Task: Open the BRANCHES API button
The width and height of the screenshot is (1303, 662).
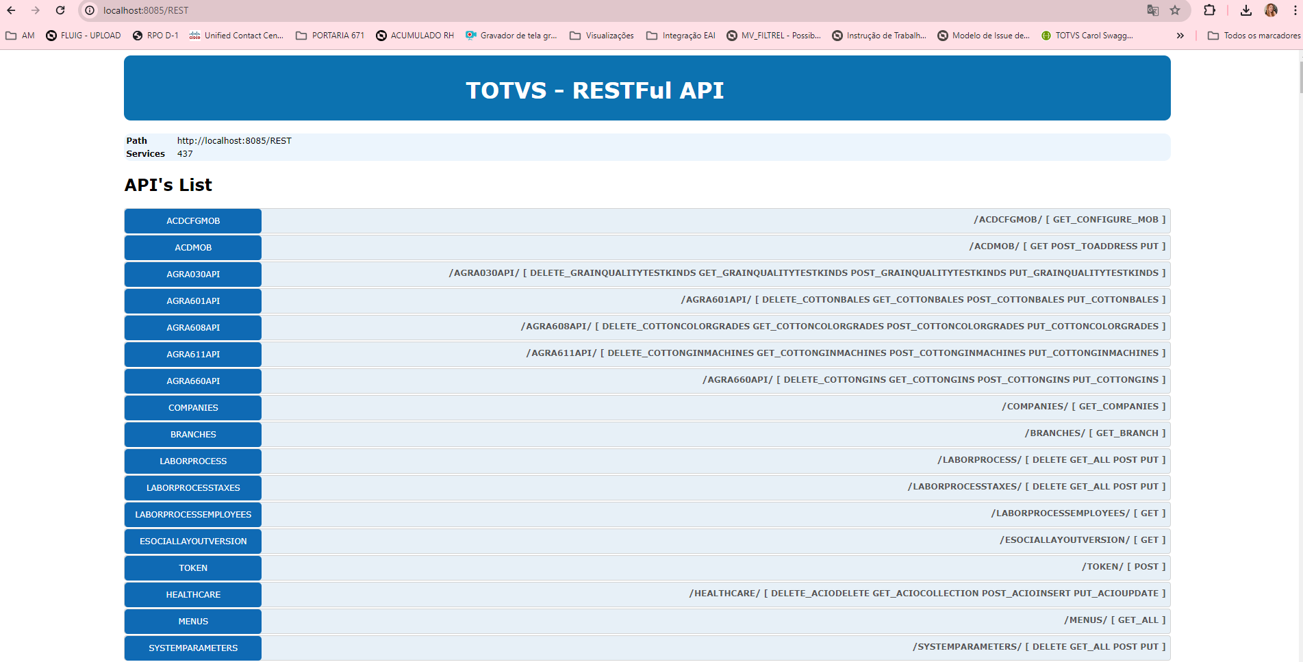Action: 193,435
